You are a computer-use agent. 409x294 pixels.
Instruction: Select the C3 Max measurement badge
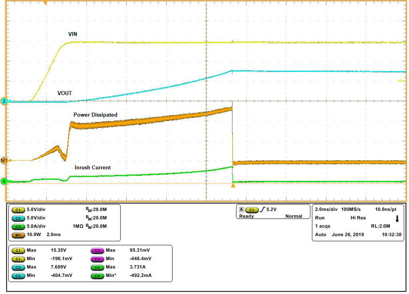pyautogui.click(x=97, y=250)
